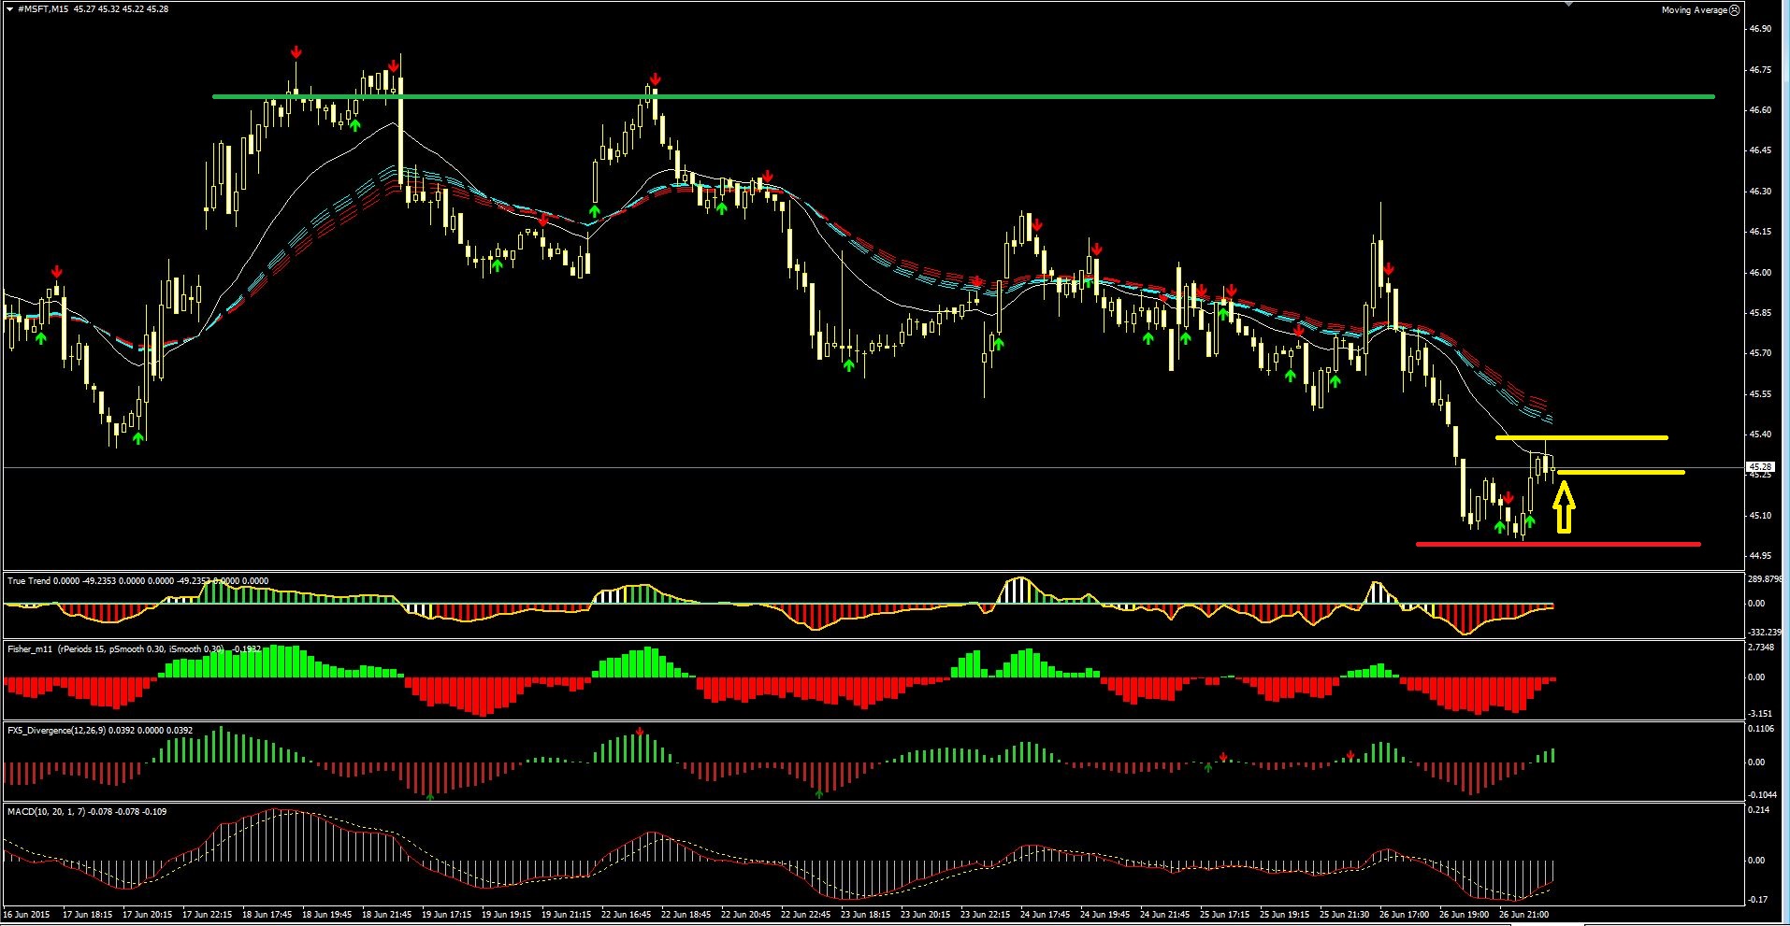Click the 0.1106 FXS_Divergence scale value

click(1761, 729)
